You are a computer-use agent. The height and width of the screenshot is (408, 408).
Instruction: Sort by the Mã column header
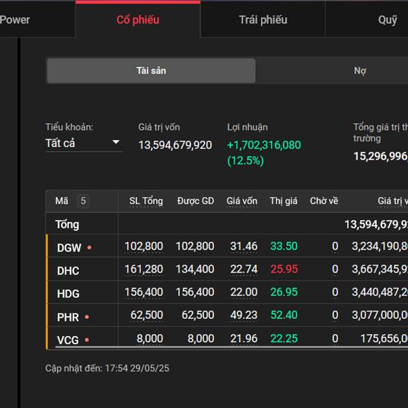point(62,201)
